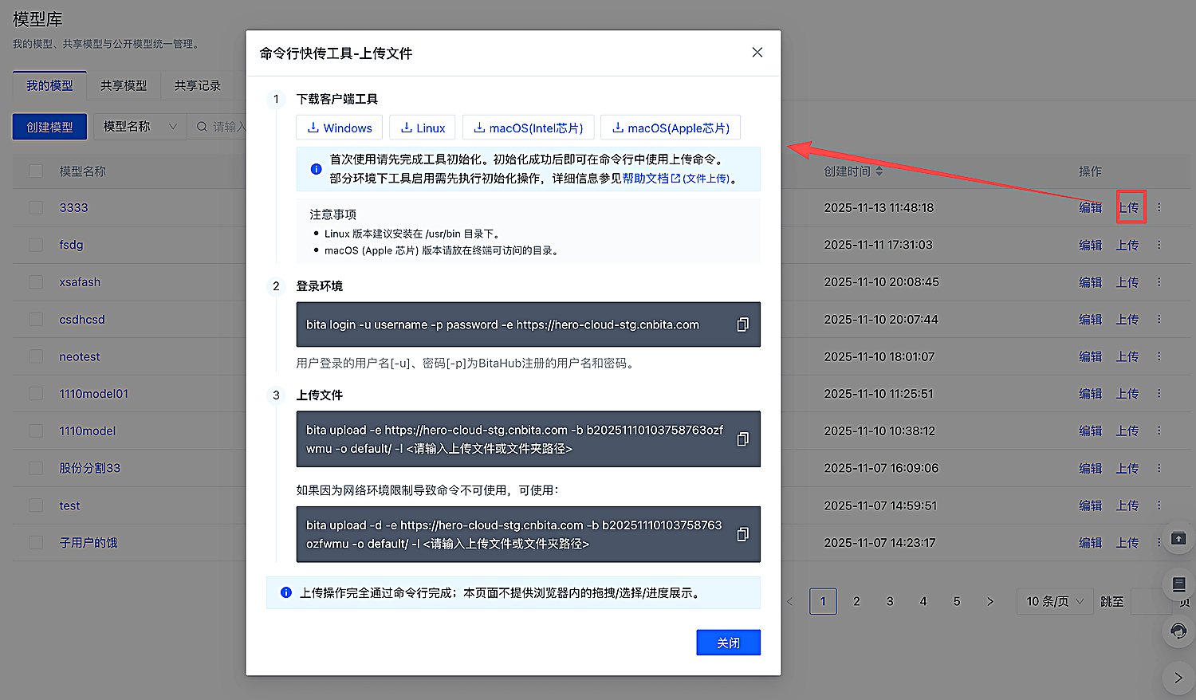Select the checkbox for model fsdg
Image resolution: width=1196 pixels, height=700 pixels.
pos(36,245)
